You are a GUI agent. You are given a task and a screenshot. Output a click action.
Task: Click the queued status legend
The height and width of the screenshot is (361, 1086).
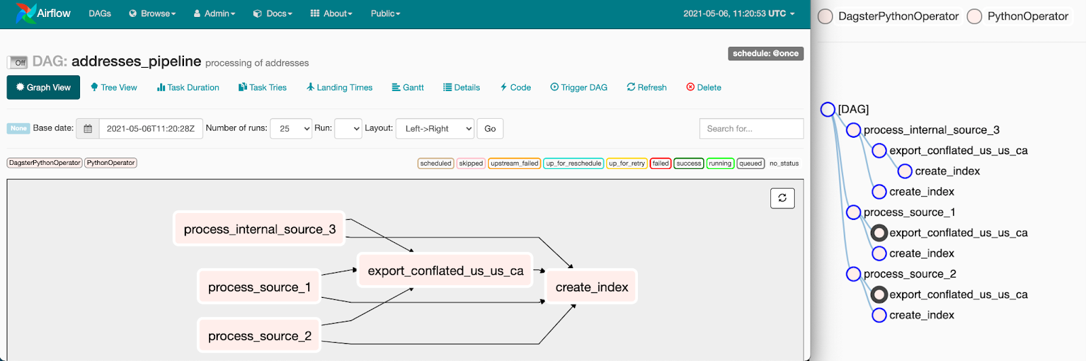tap(751, 164)
